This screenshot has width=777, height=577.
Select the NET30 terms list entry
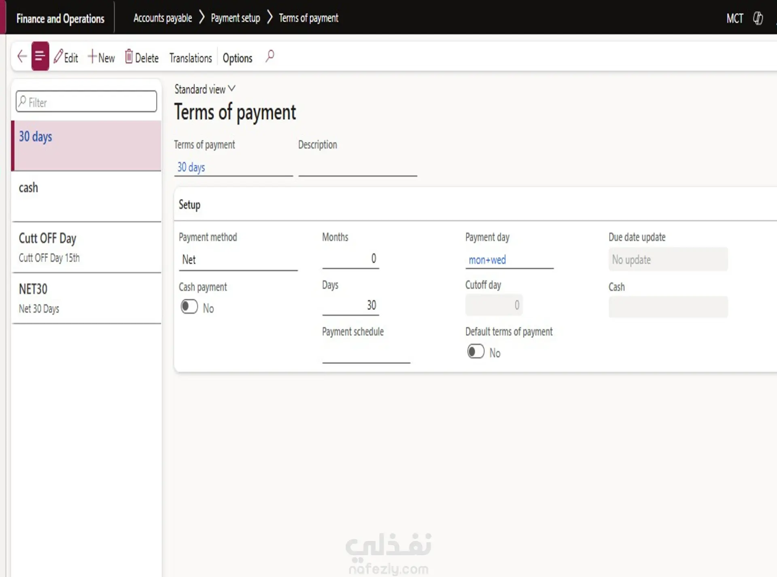click(86, 298)
